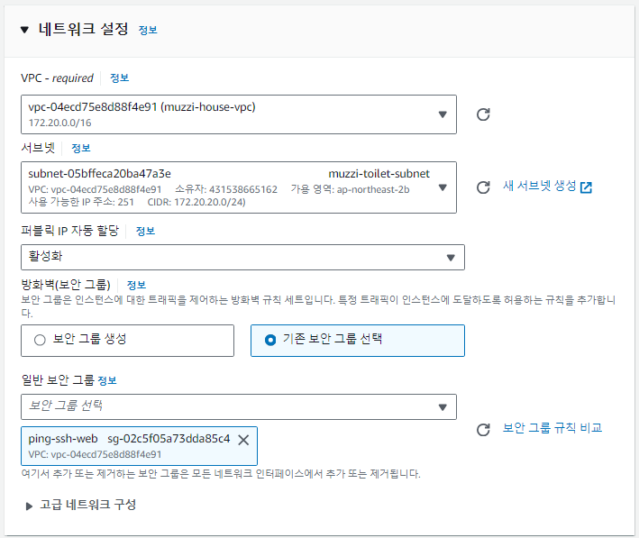Refresh the subnet list with the reload icon
The width and height of the screenshot is (639, 538).
(483, 187)
